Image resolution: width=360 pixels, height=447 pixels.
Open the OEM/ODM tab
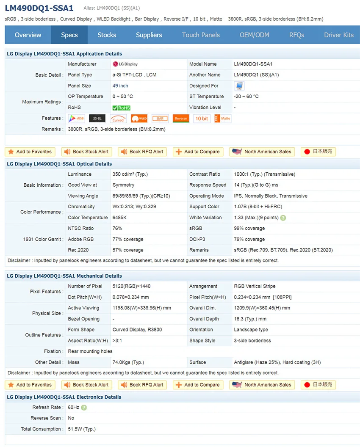255,35
